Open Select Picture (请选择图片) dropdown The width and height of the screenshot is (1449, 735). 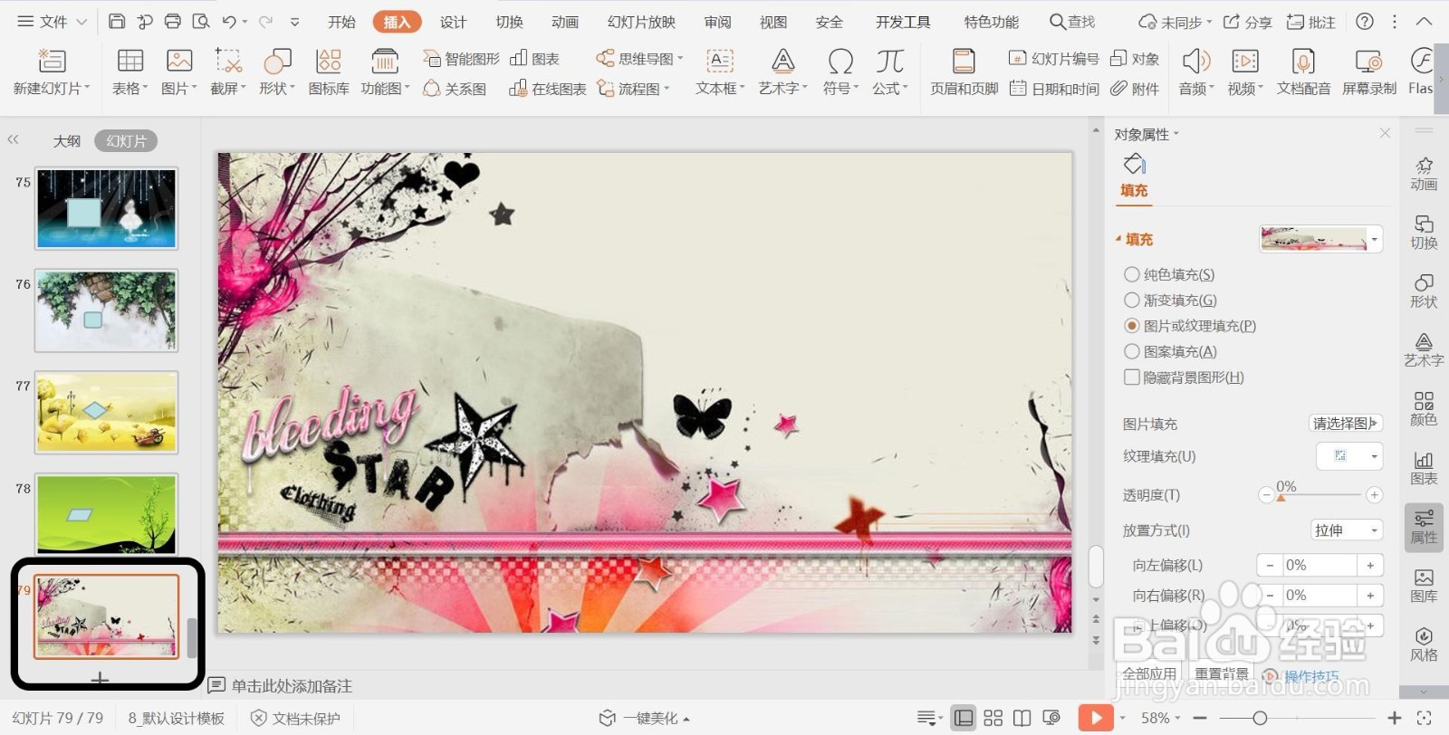point(1346,423)
